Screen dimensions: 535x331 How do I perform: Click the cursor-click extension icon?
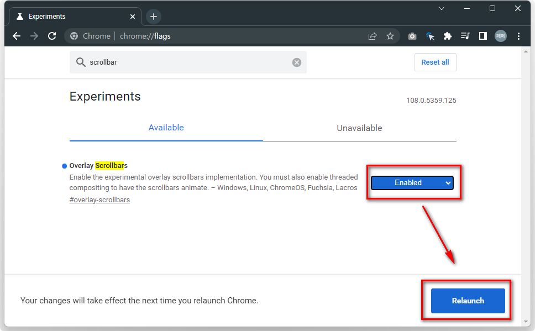tap(430, 36)
